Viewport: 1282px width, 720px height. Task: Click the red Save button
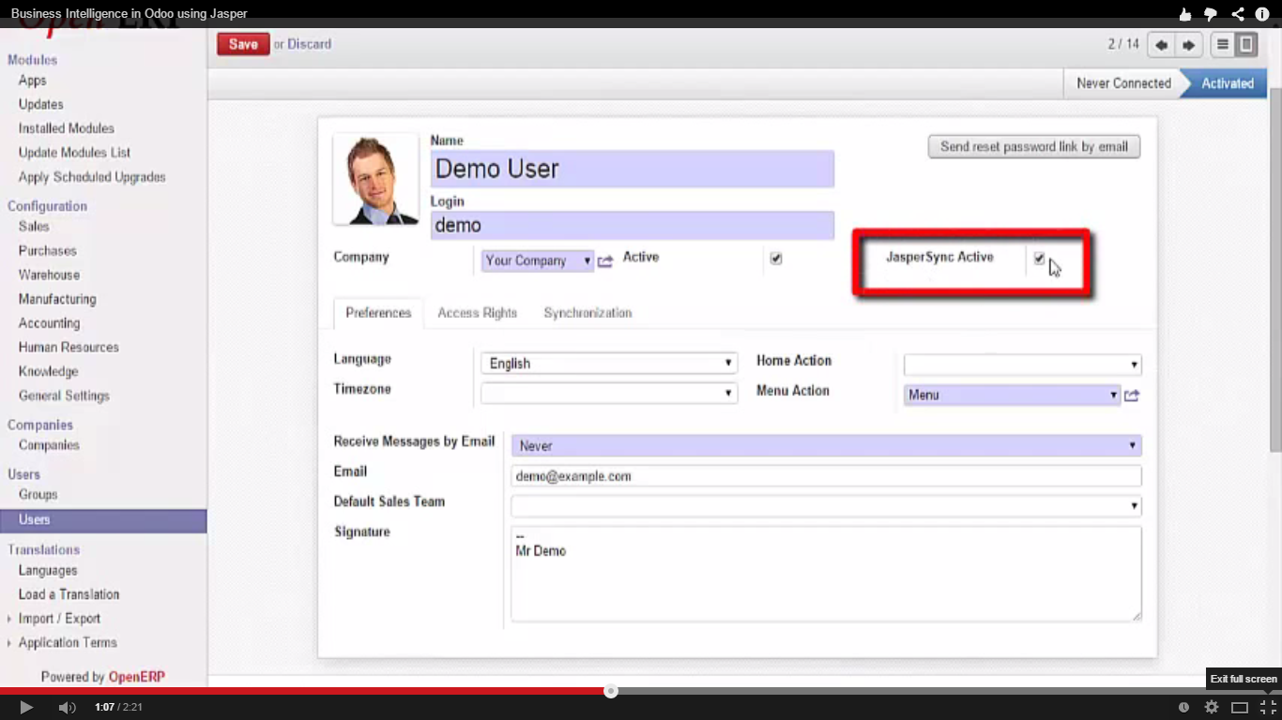[x=243, y=44]
